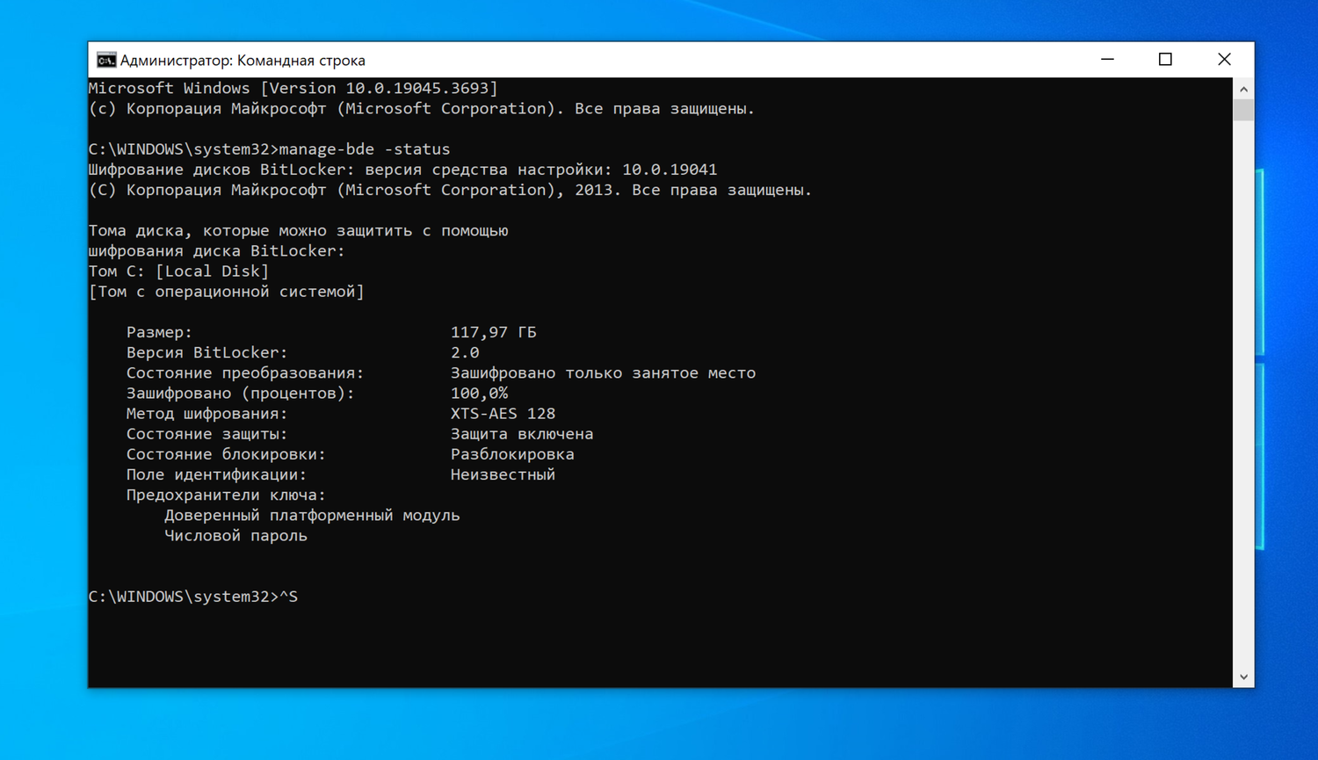This screenshot has height=760, width=1318.
Task: Click the Защита включена value
Action: [x=522, y=434]
